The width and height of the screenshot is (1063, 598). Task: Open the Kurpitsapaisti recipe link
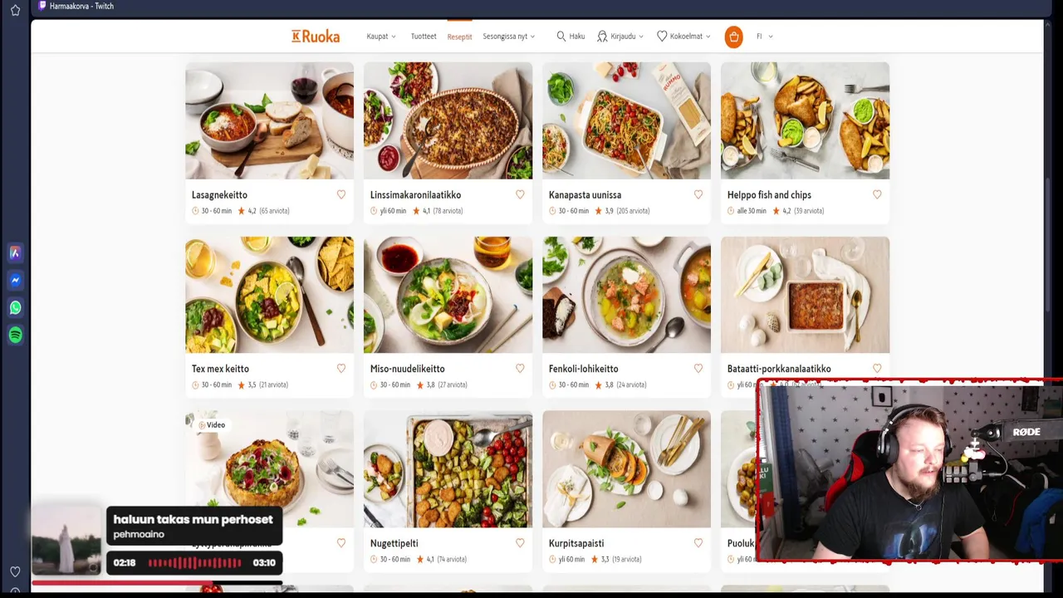[576, 543]
